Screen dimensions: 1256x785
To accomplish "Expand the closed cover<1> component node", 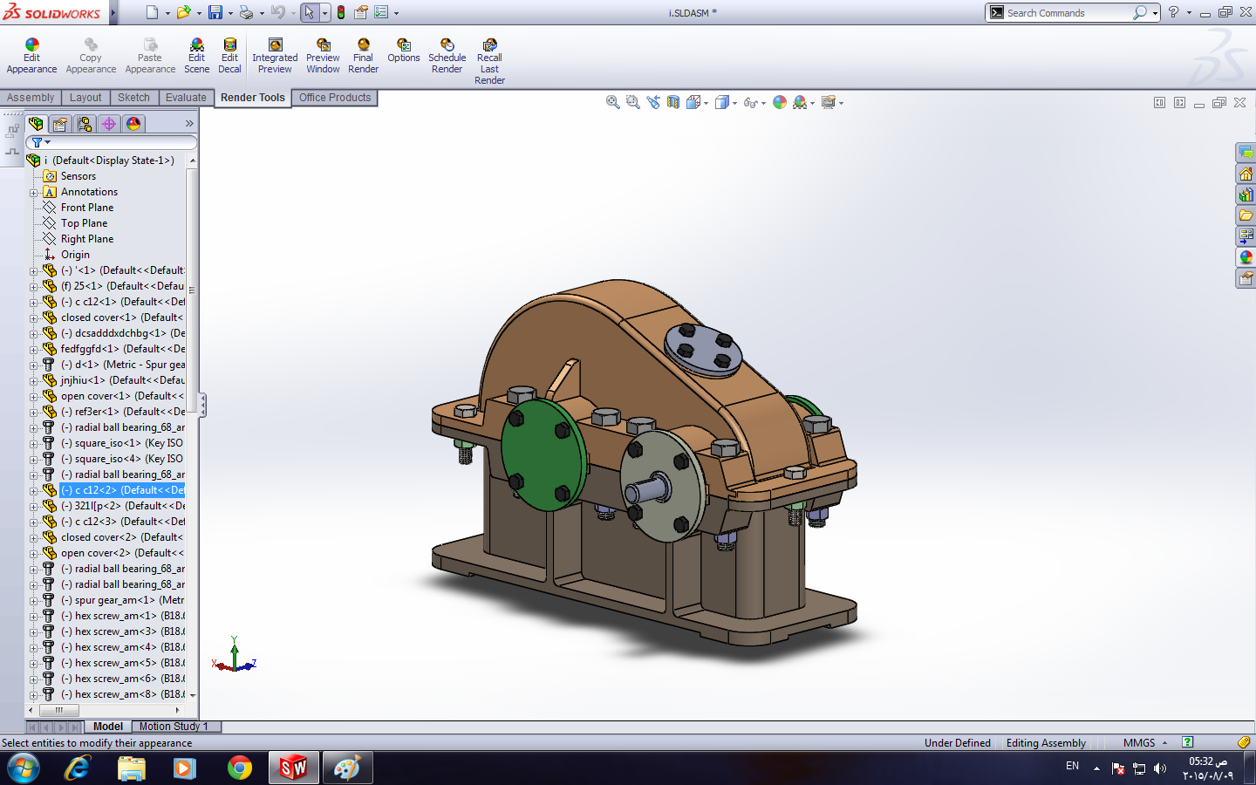I will pos(34,318).
